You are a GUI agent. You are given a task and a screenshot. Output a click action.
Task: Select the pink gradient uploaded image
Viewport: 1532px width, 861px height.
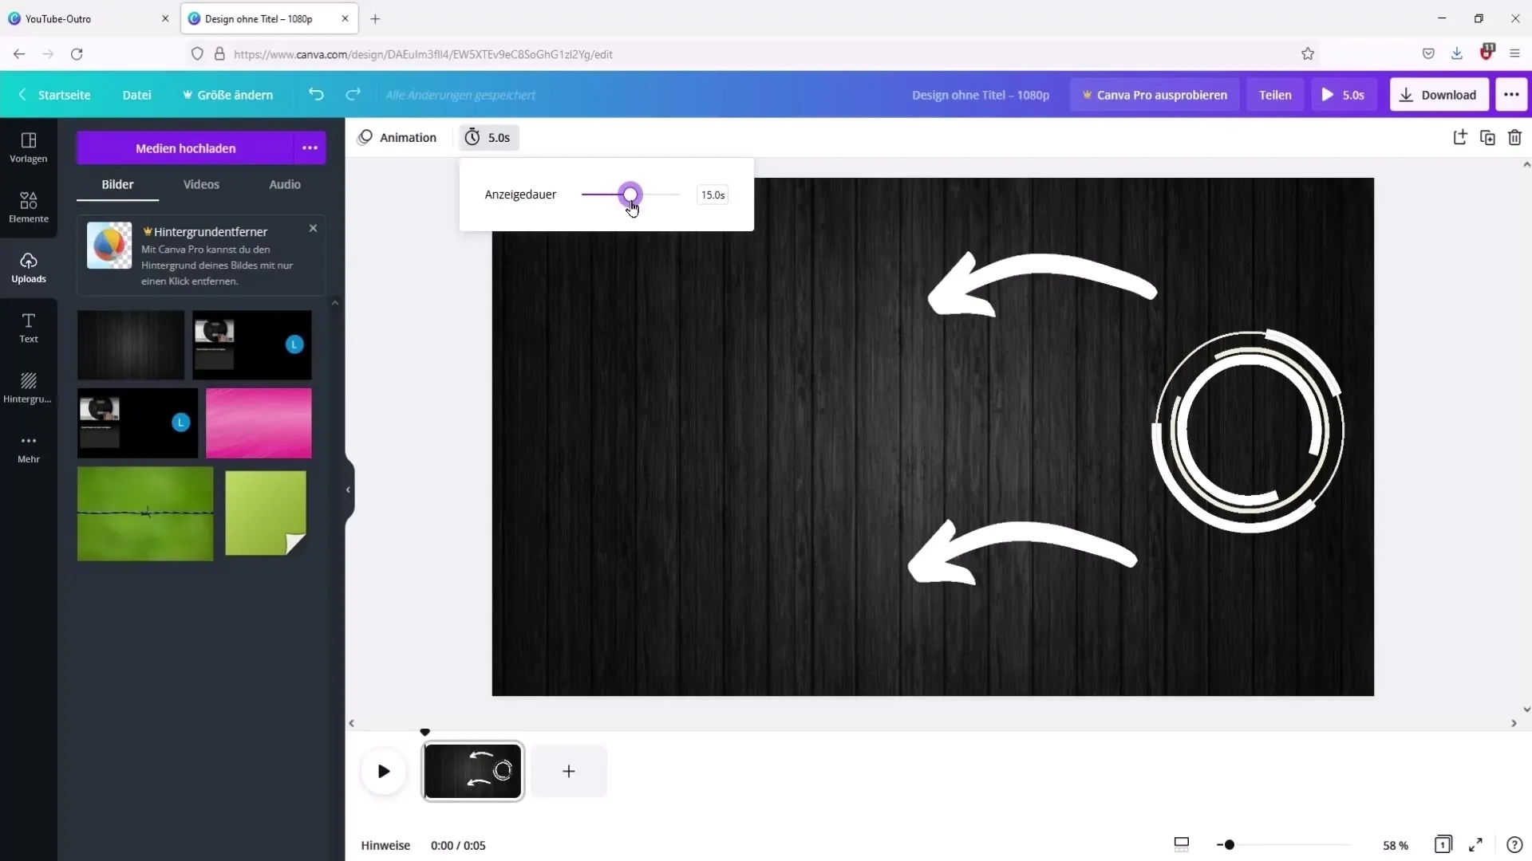coord(259,423)
